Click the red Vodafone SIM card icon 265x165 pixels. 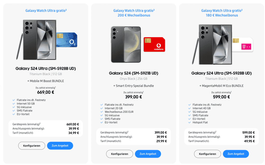click(154, 45)
